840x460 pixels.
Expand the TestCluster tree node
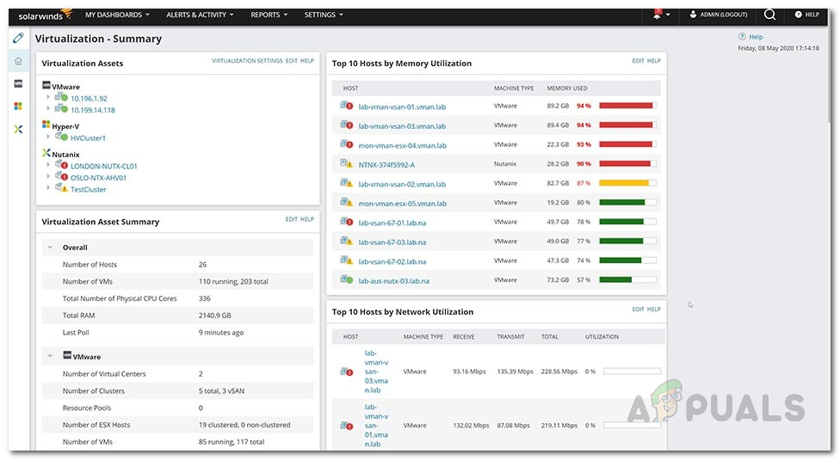49,189
